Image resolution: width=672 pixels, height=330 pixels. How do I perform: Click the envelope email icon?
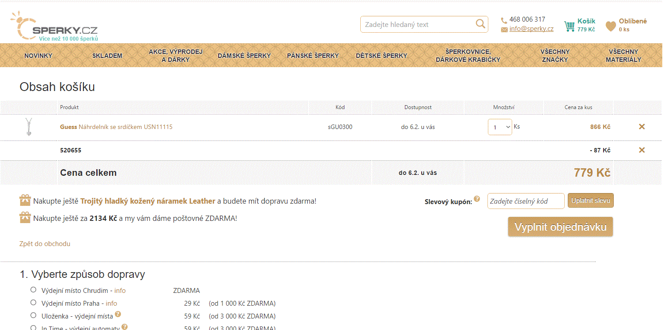click(x=504, y=30)
